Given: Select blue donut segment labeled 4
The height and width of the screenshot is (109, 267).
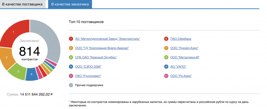Looking at the screenshot, I should point(31,74).
